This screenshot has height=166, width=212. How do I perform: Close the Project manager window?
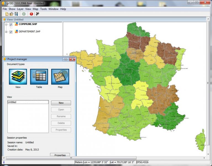tap(72, 59)
